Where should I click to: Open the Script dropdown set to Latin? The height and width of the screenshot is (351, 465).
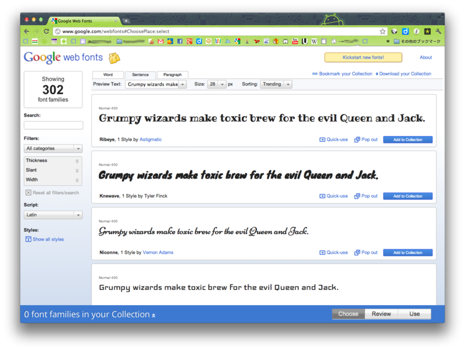pos(53,214)
